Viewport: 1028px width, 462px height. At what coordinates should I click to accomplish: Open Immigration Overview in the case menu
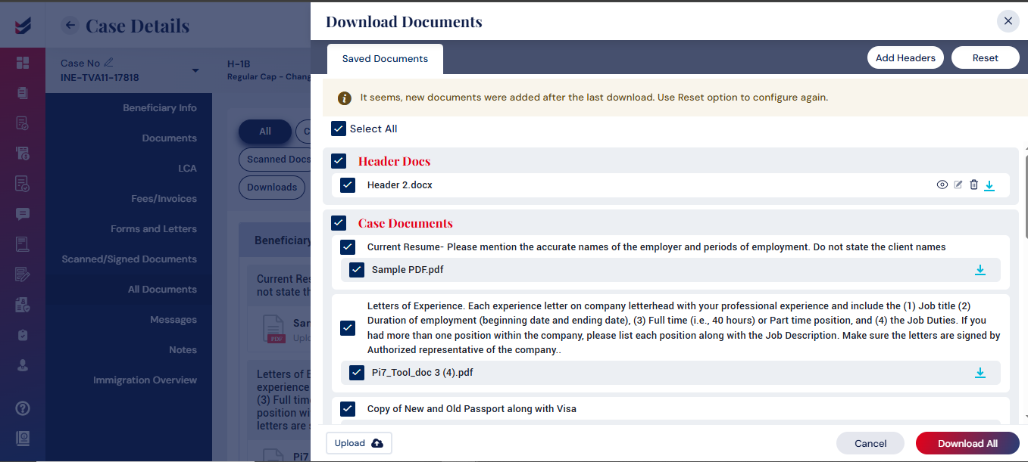(x=145, y=380)
